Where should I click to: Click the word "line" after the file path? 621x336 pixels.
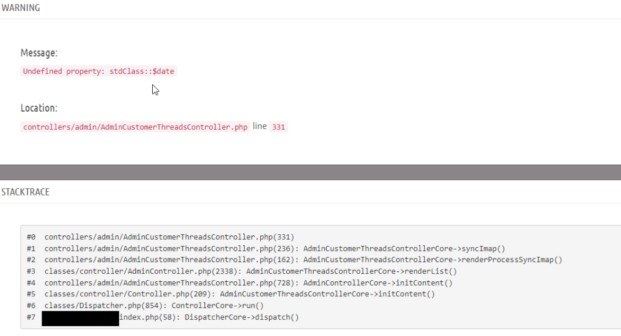(260, 126)
